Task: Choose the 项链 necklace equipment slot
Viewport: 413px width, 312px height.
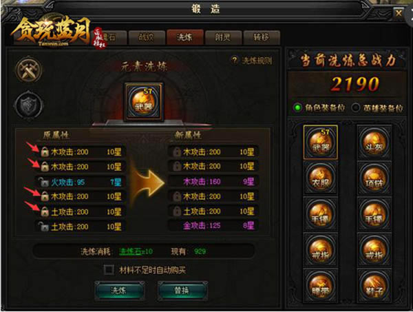Action: (374, 178)
